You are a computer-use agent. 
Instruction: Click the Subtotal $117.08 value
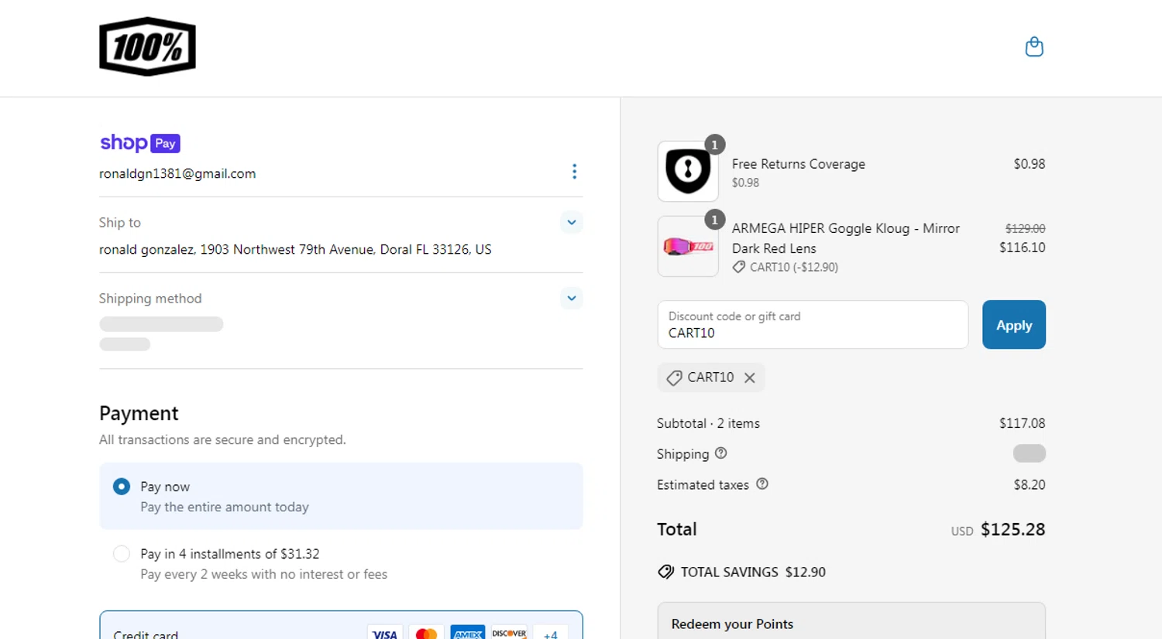pos(1022,423)
